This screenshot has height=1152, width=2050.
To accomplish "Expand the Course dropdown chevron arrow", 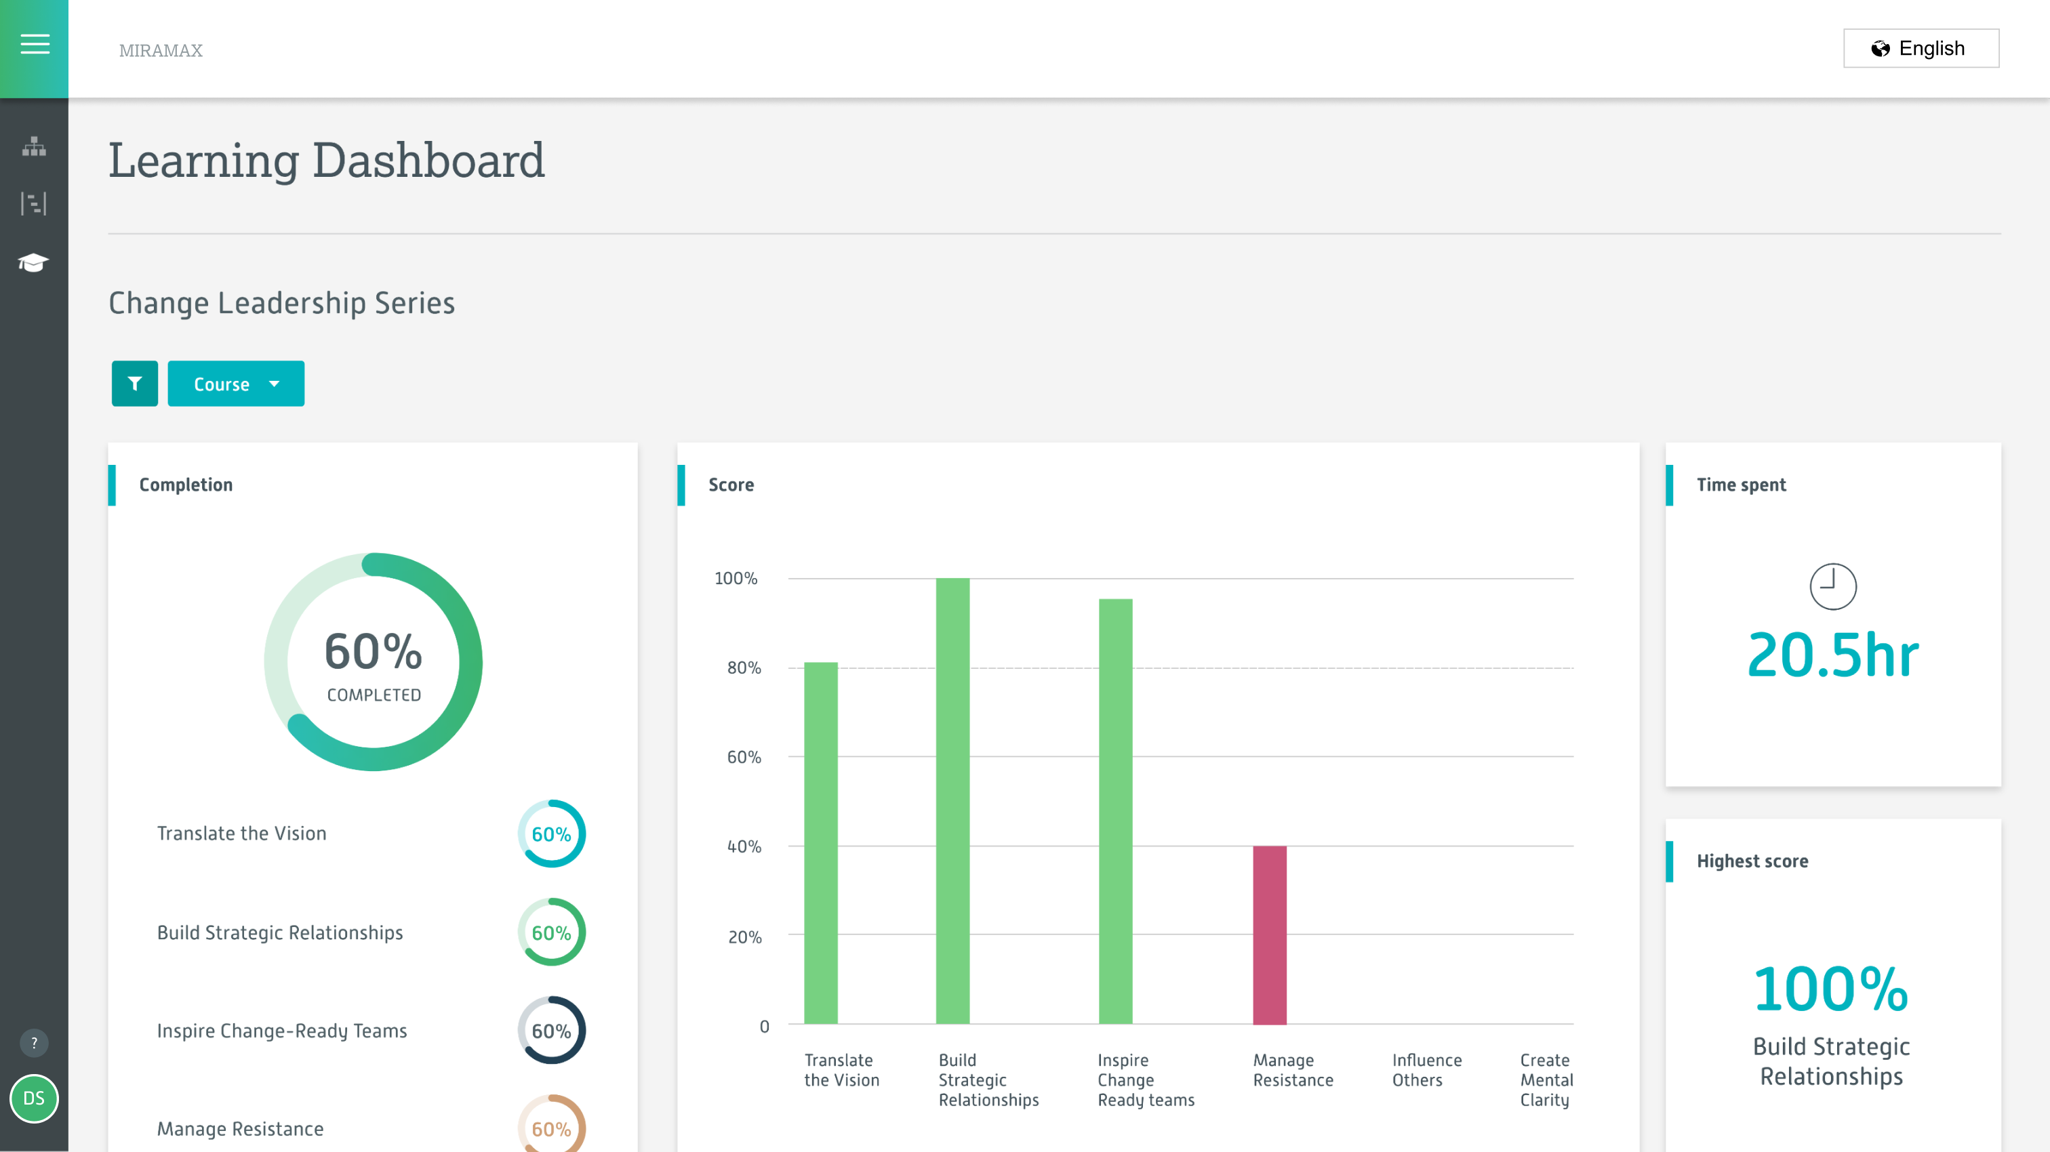I will point(275,384).
